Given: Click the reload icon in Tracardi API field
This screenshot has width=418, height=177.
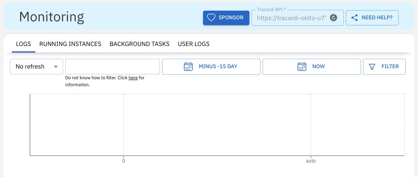Looking at the screenshot, I should 333,18.
